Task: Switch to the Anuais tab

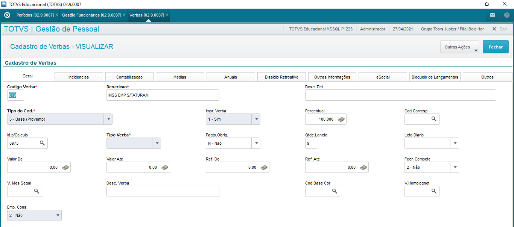Action: (231, 77)
